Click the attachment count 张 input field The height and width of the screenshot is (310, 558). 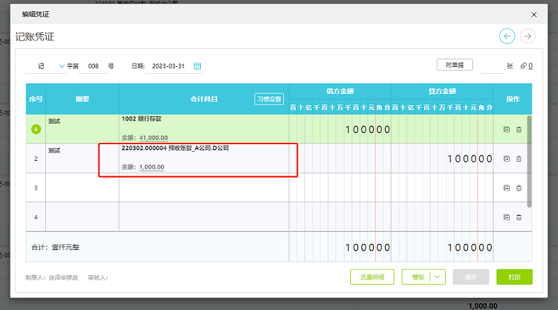point(492,66)
